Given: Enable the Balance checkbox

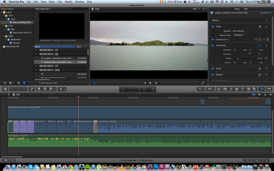Looking at the screenshot, I should pyautogui.click(x=213, y=31).
